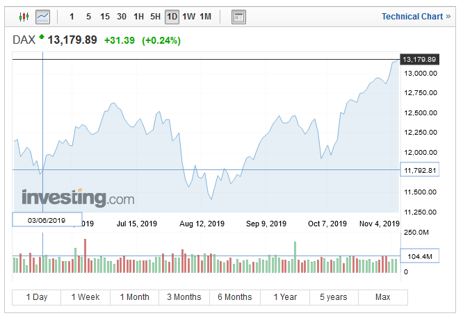Show the 3 Months time range
Viewport: 463px width, 318px height.
[184, 297]
